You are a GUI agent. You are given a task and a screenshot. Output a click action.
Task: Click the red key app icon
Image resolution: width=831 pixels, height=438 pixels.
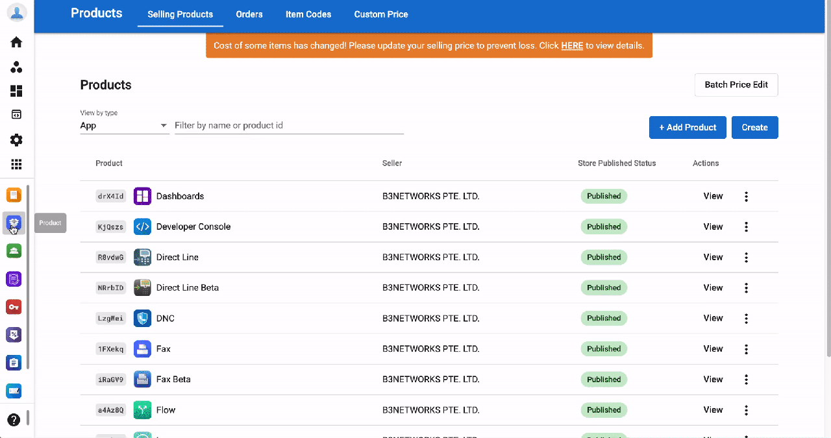pyautogui.click(x=14, y=306)
